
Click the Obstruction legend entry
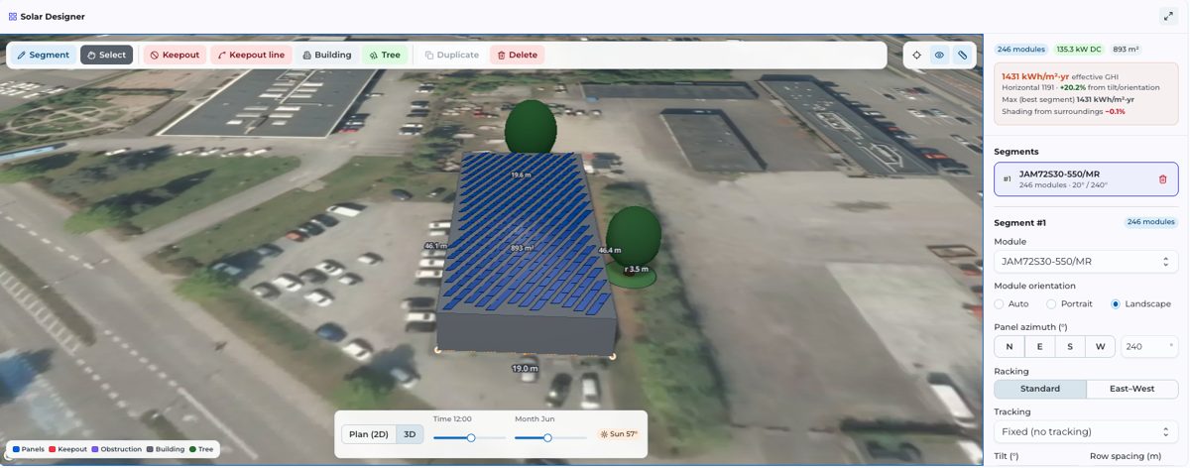tap(118, 449)
